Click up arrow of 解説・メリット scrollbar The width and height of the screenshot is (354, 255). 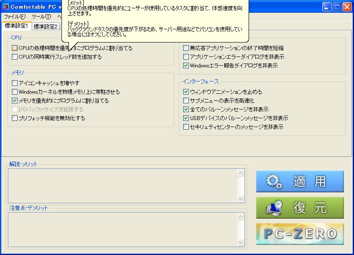pyautogui.click(x=241, y=173)
